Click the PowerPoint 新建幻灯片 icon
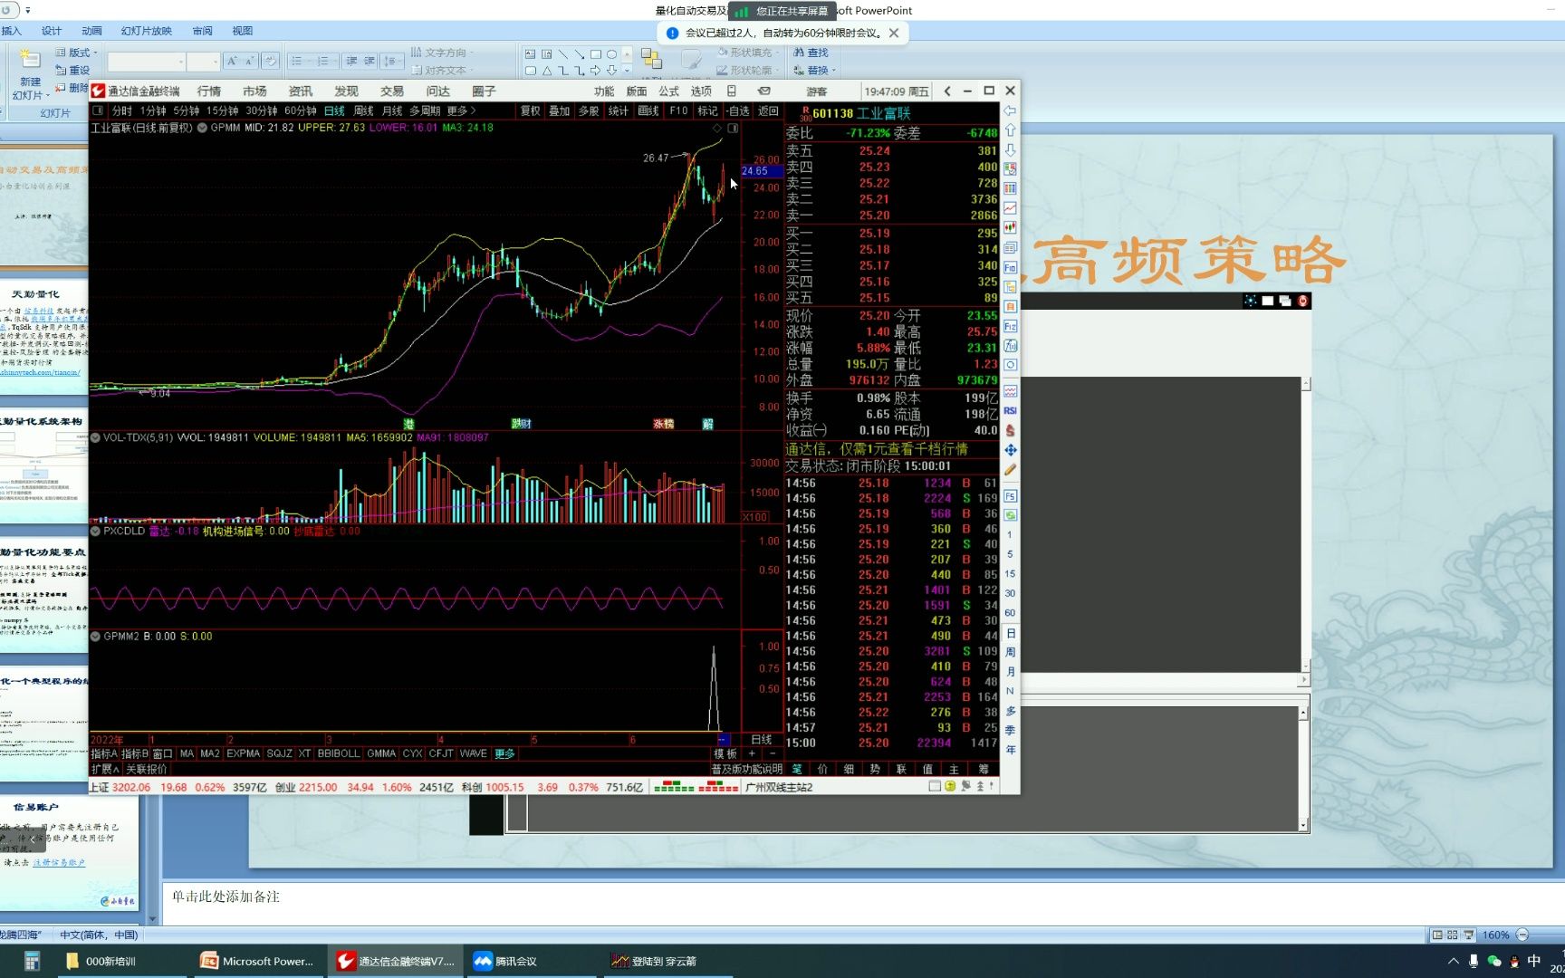Image resolution: width=1565 pixels, height=978 pixels. click(x=30, y=61)
